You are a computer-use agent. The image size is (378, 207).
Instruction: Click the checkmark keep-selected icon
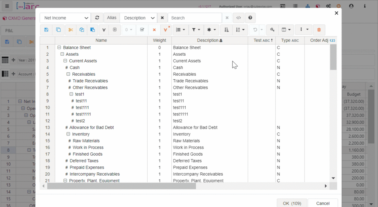pos(142,30)
